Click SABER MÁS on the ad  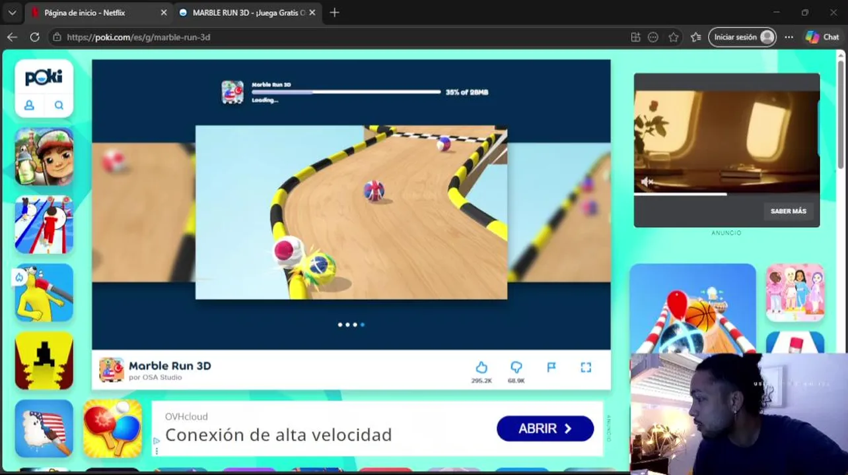coord(789,211)
